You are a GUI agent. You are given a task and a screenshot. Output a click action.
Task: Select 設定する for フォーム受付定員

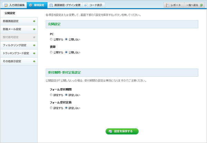[x=51, y=108]
